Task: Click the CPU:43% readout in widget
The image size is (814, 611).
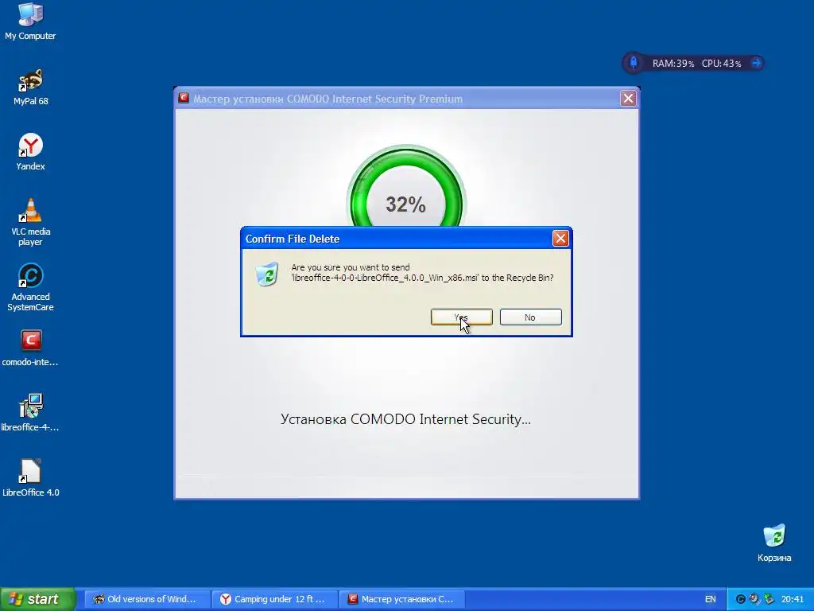Action: click(721, 64)
